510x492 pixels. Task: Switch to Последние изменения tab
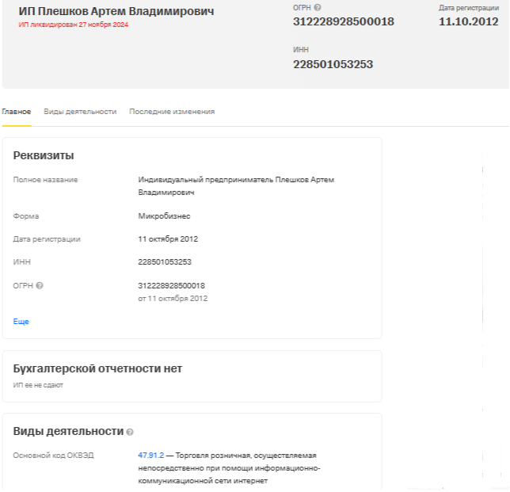(172, 112)
